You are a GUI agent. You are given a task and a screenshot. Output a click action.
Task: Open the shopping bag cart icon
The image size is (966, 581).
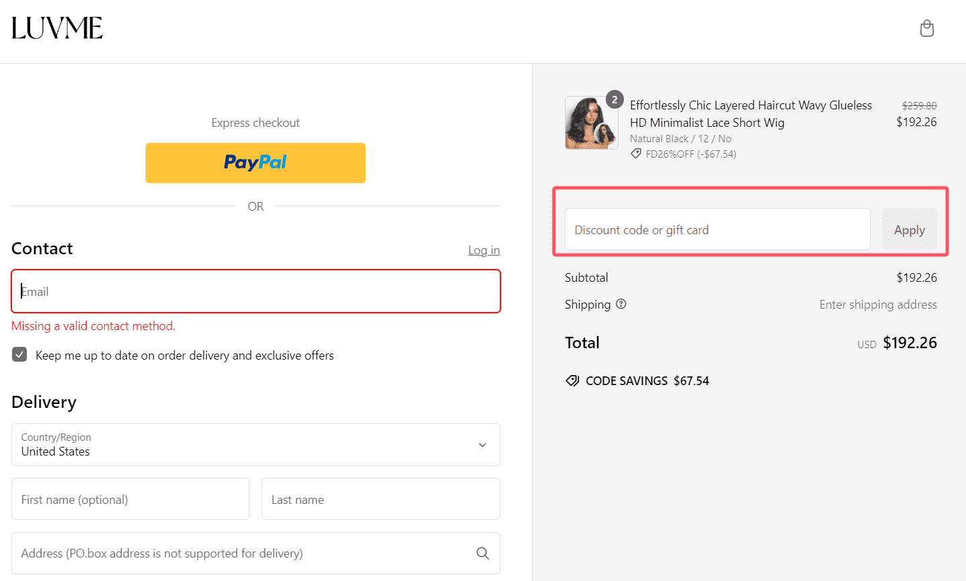pos(927,28)
